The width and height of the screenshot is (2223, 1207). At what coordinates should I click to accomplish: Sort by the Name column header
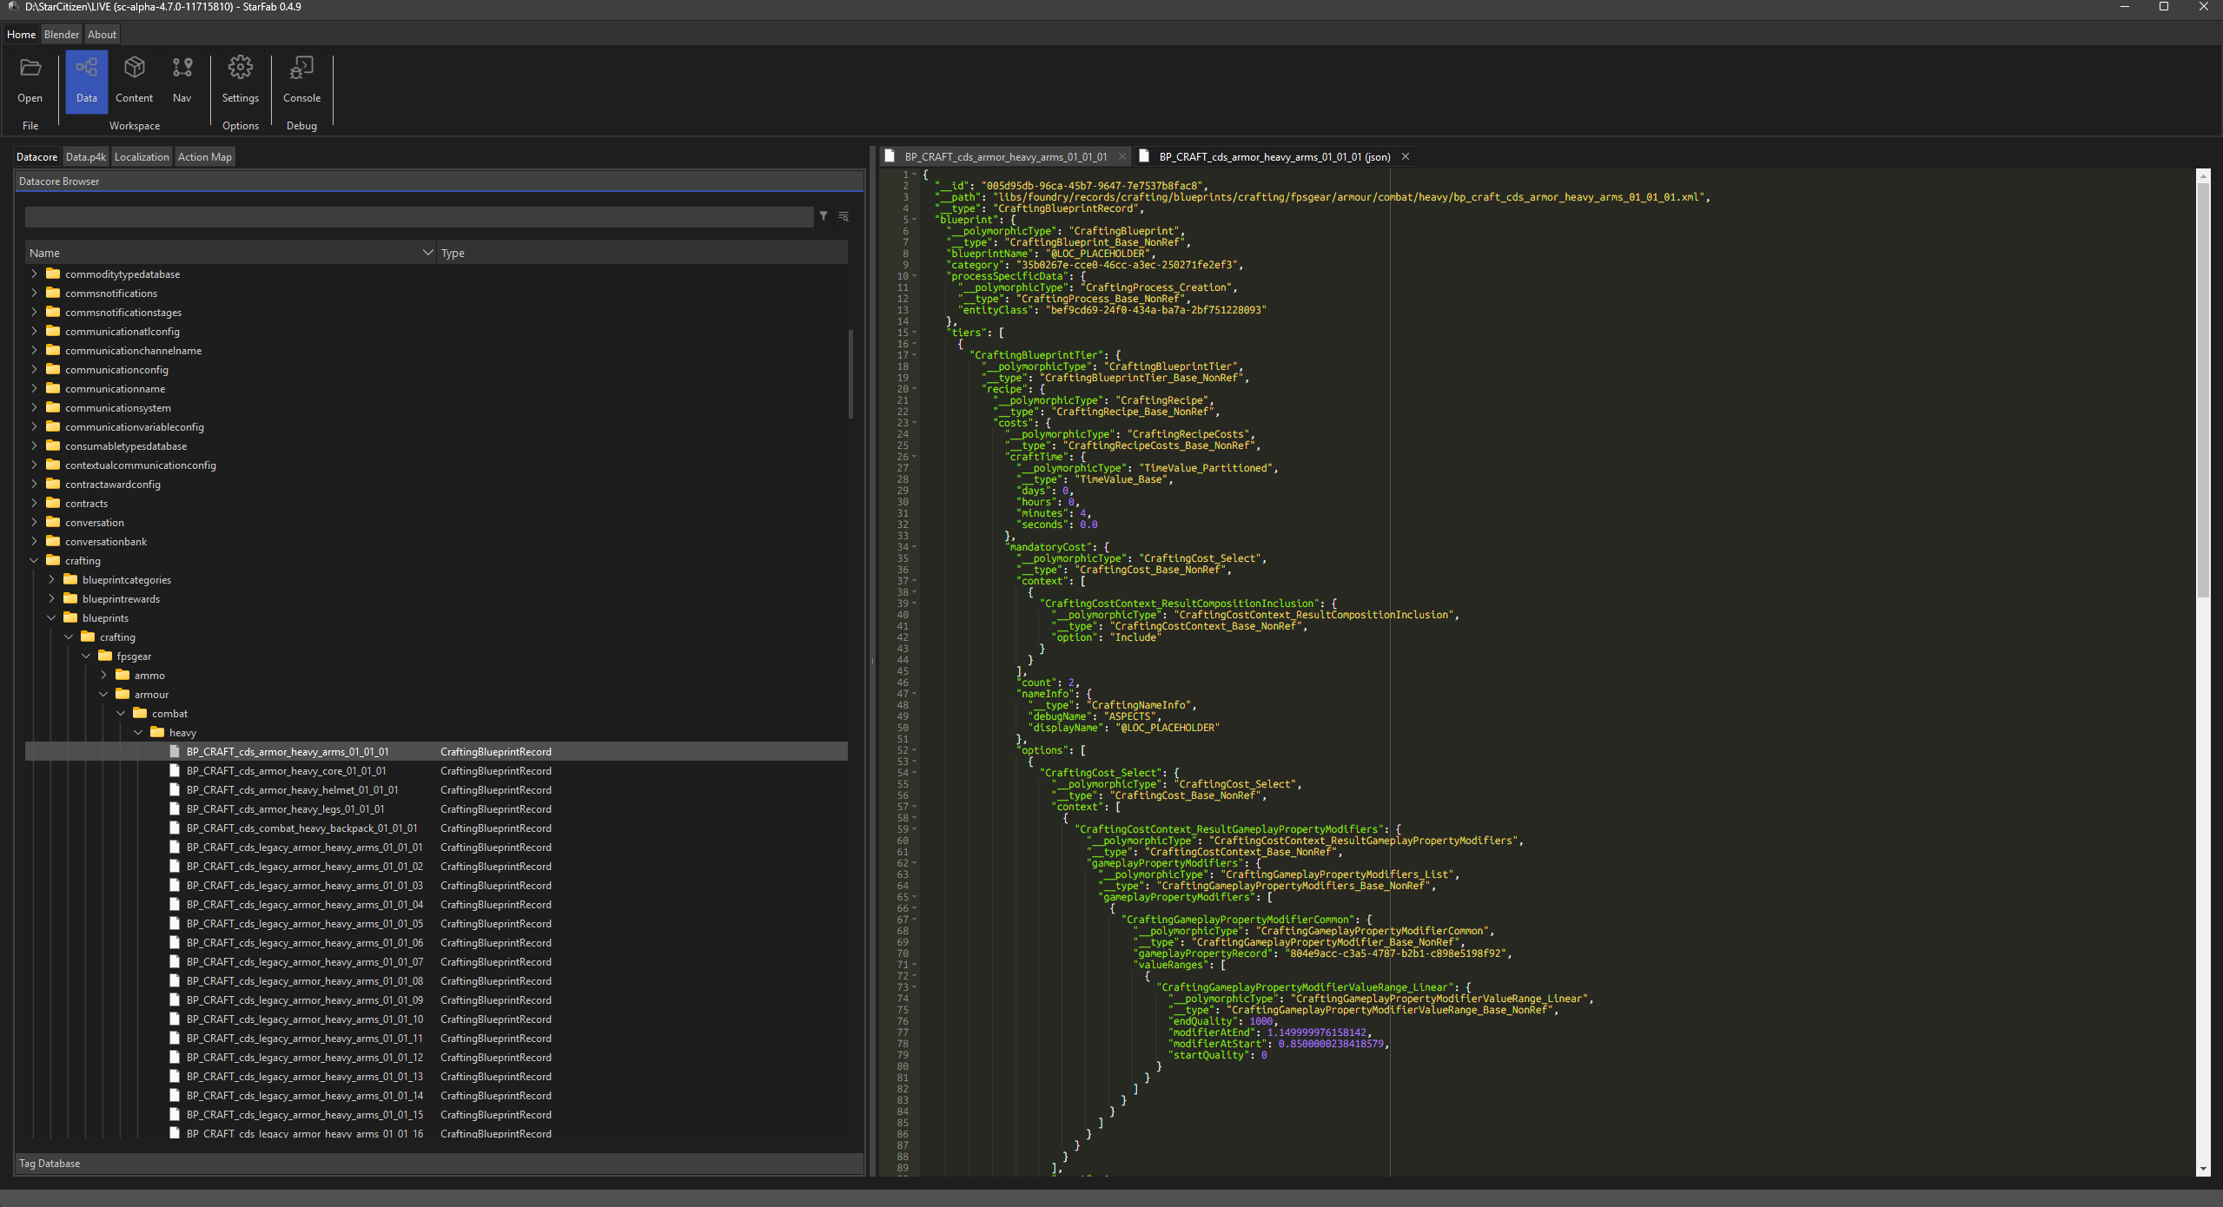click(230, 253)
